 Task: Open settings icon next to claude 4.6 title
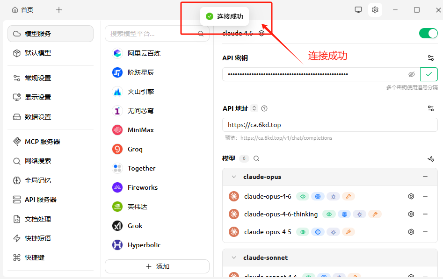261,33
